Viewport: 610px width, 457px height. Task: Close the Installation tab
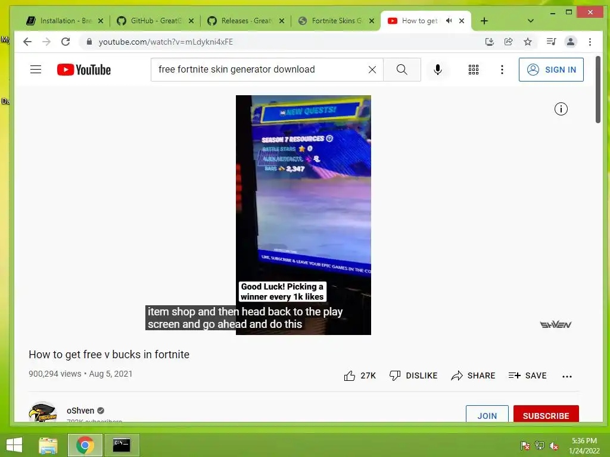101,21
